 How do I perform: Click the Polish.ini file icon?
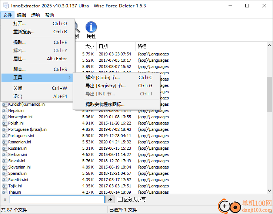pyautogui.click(x=4, y=123)
